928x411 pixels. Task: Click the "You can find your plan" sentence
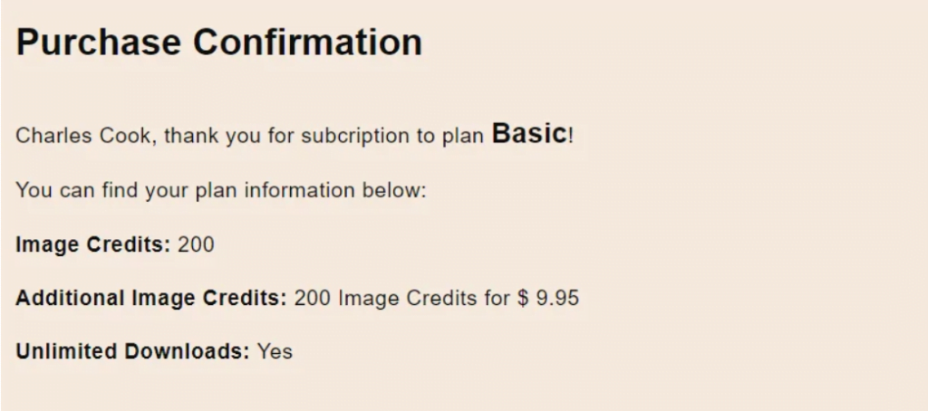click(220, 190)
